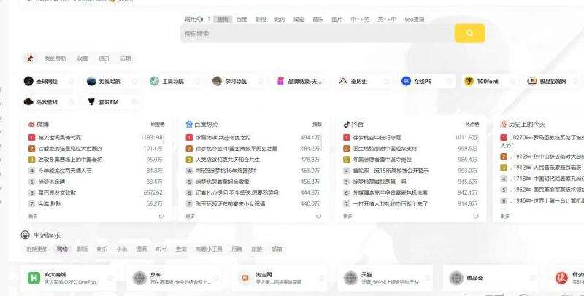
Task: Focus the search input field
Action: click(x=318, y=34)
